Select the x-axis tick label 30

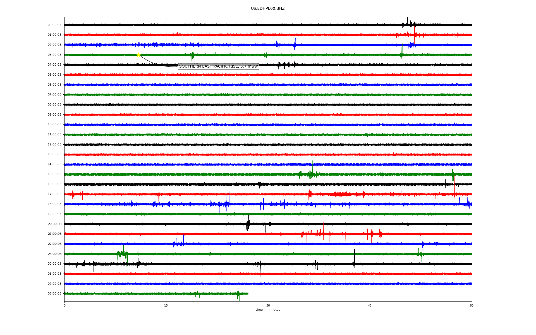click(268, 305)
